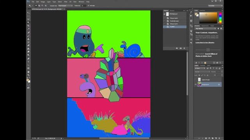250x140 pixels.
Task: Select the Move tool
Action: (x=29, y=13)
